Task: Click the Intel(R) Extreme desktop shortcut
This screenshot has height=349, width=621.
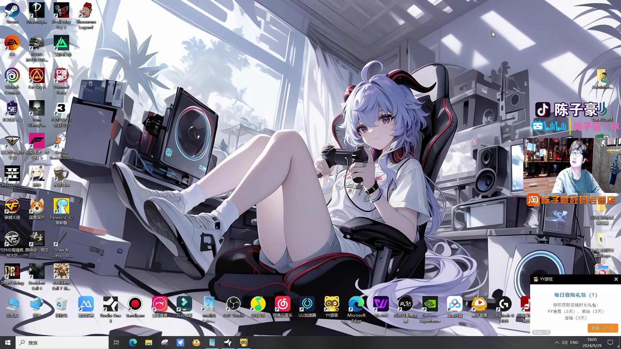Action: 209,309
